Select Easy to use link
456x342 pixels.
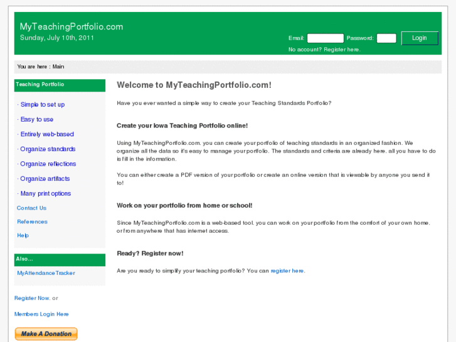pyautogui.click(x=37, y=119)
